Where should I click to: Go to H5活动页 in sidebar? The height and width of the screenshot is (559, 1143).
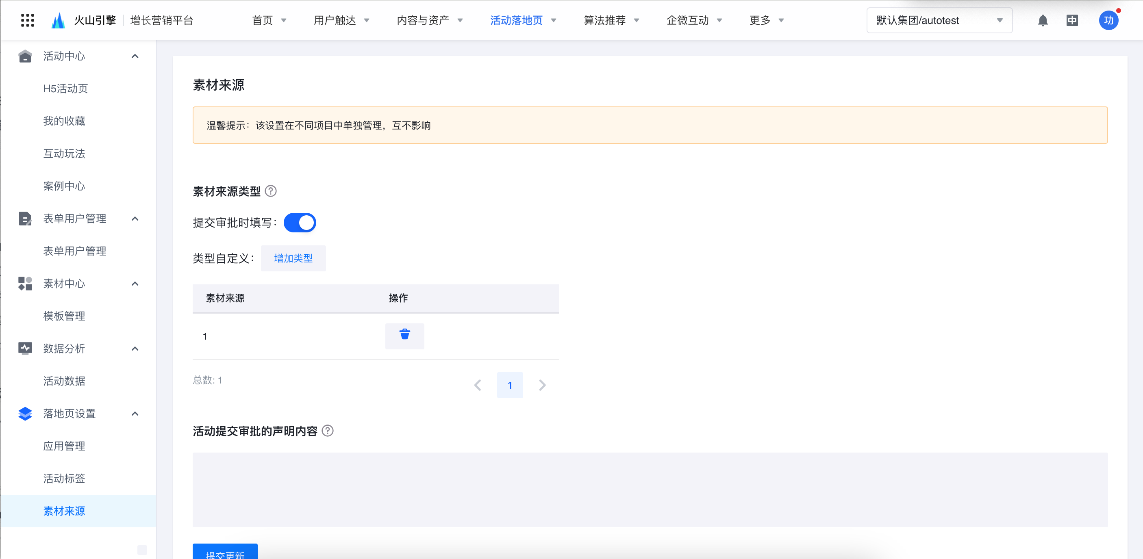point(66,89)
